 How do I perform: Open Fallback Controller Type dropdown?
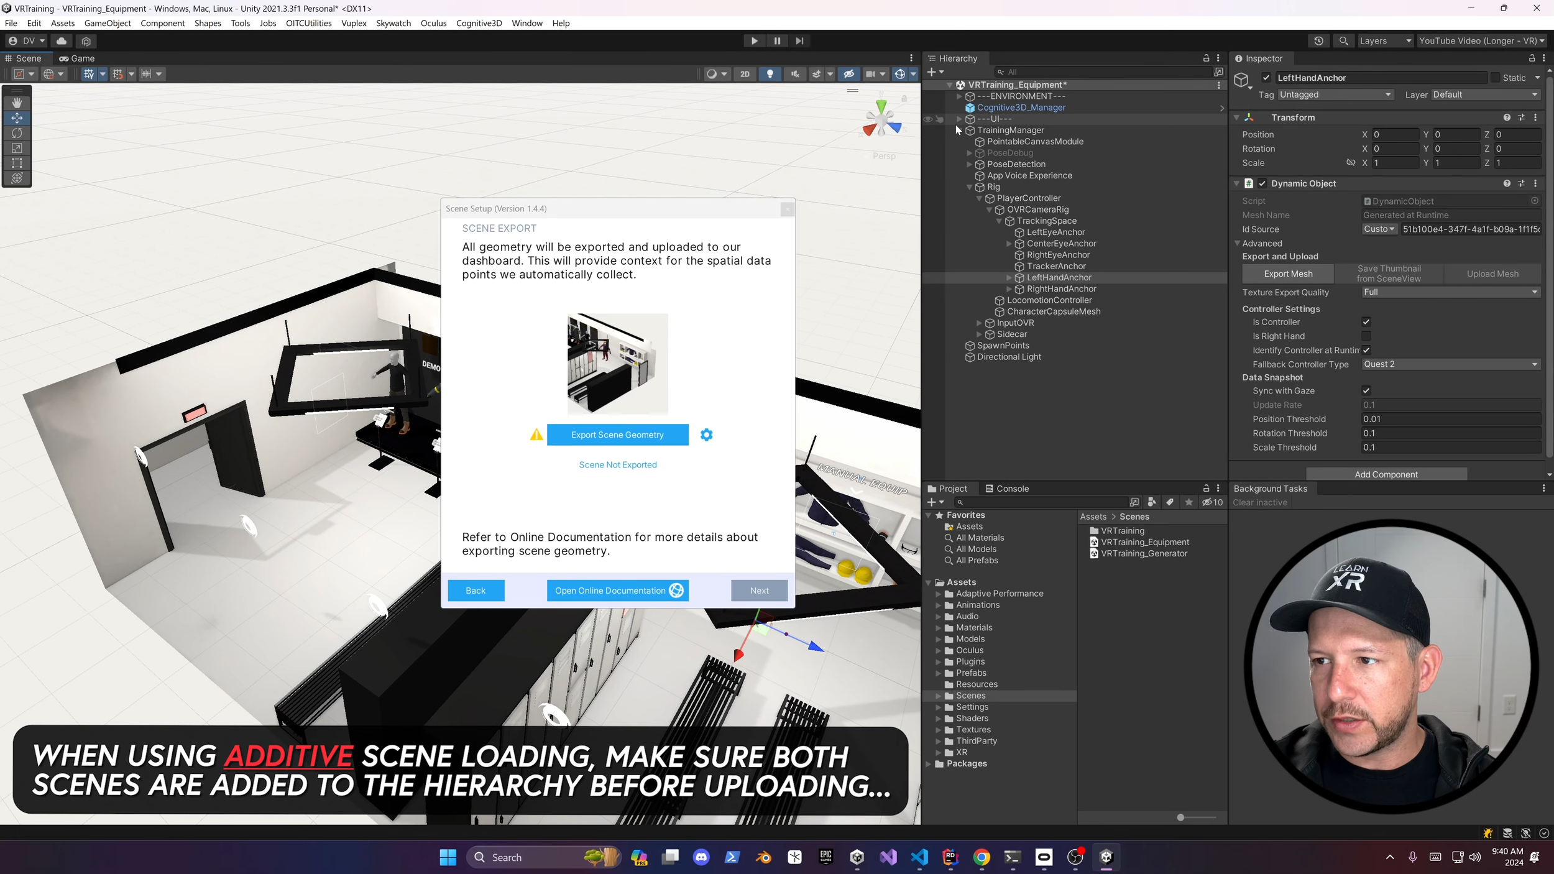coord(1450,364)
